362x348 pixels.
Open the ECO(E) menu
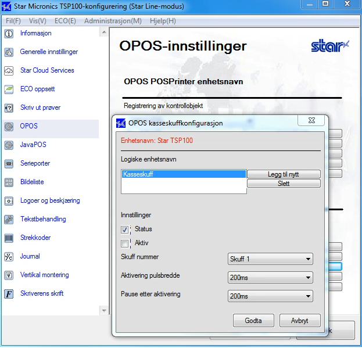65,21
